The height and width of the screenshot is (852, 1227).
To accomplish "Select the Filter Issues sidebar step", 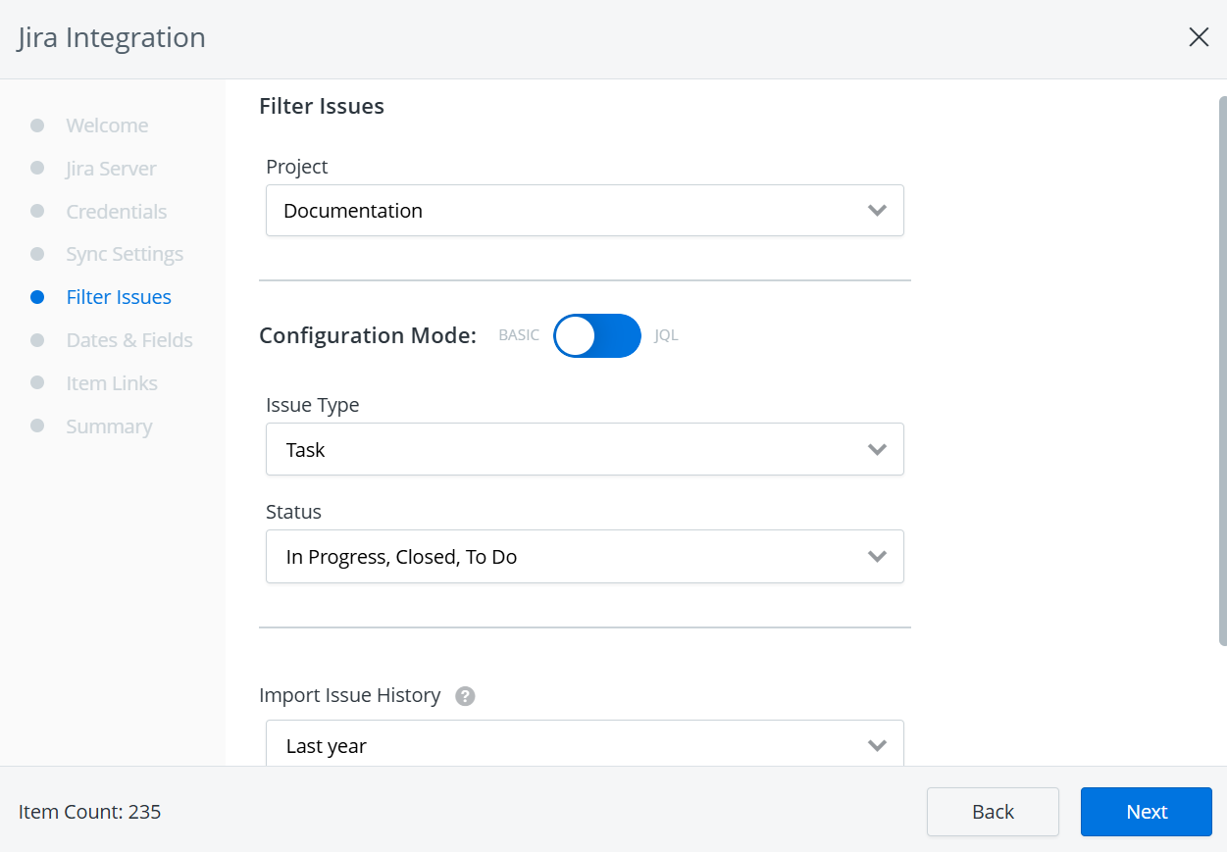I will (118, 296).
